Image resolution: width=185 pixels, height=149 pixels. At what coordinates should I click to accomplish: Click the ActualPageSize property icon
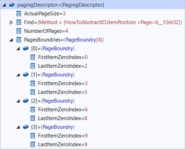tap(19, 14)
